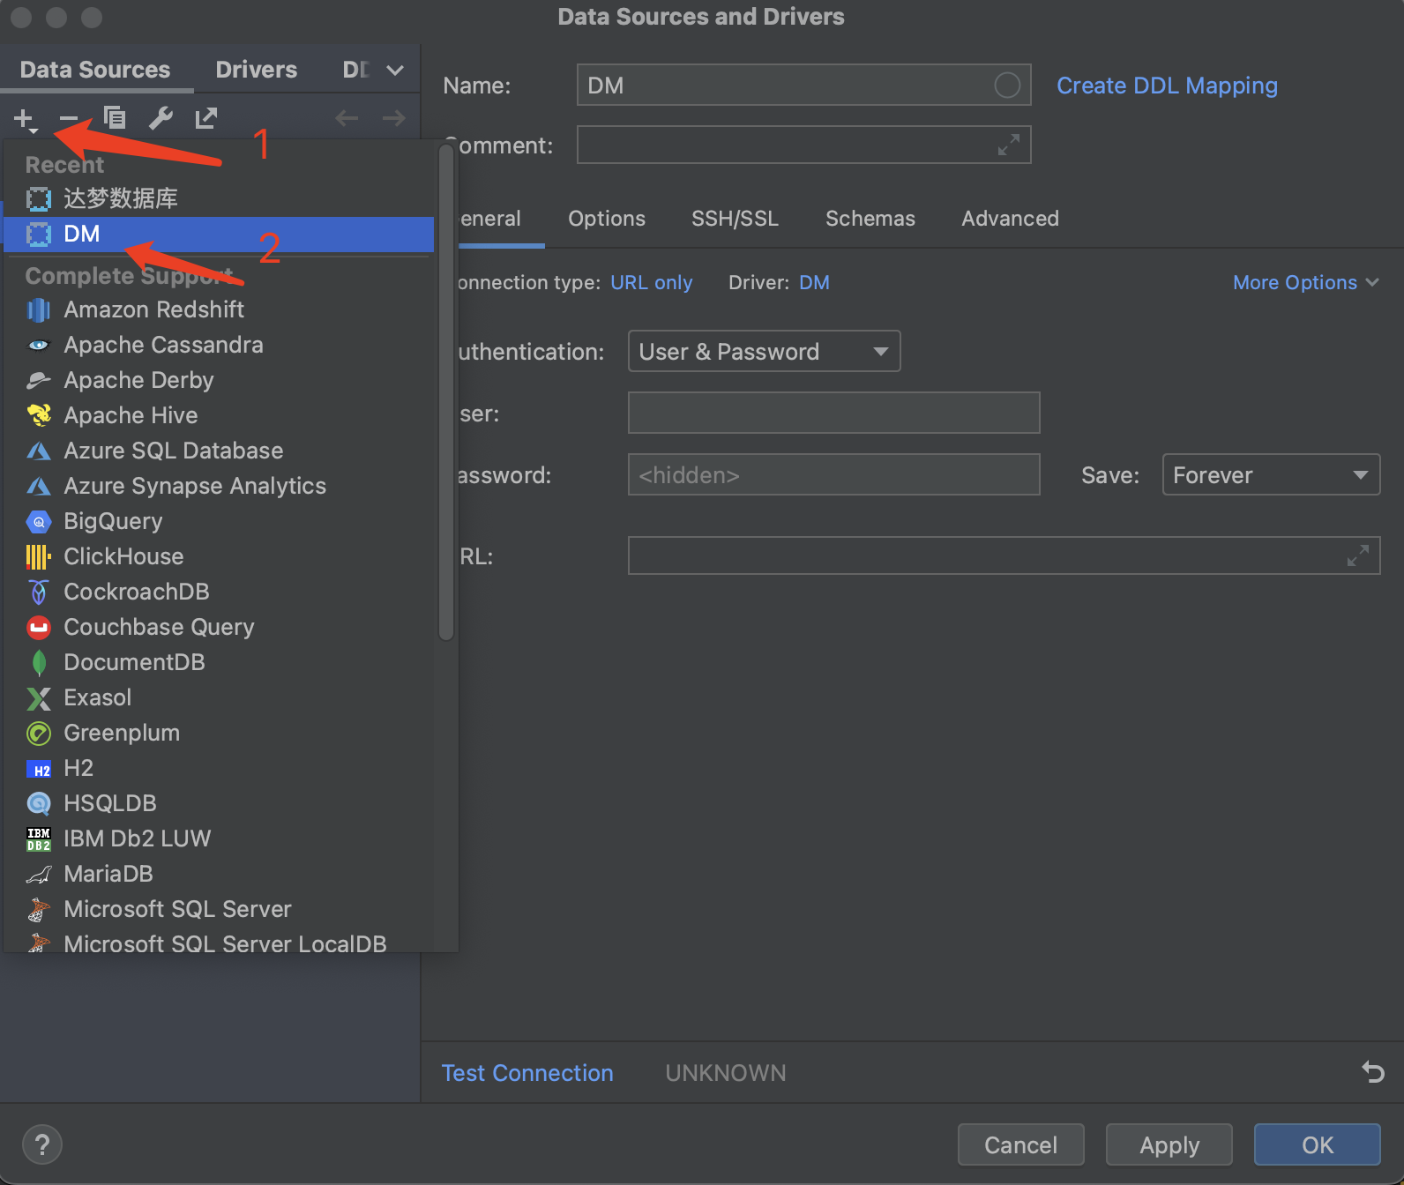Click Create DDL Mapping link
The image size is (1404, 1185).
coord(1167,86)
